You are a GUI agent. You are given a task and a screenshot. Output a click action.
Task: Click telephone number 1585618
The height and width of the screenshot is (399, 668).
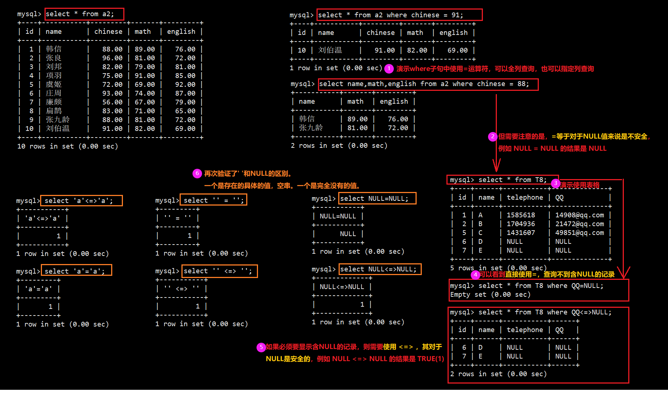coord(521,215)
